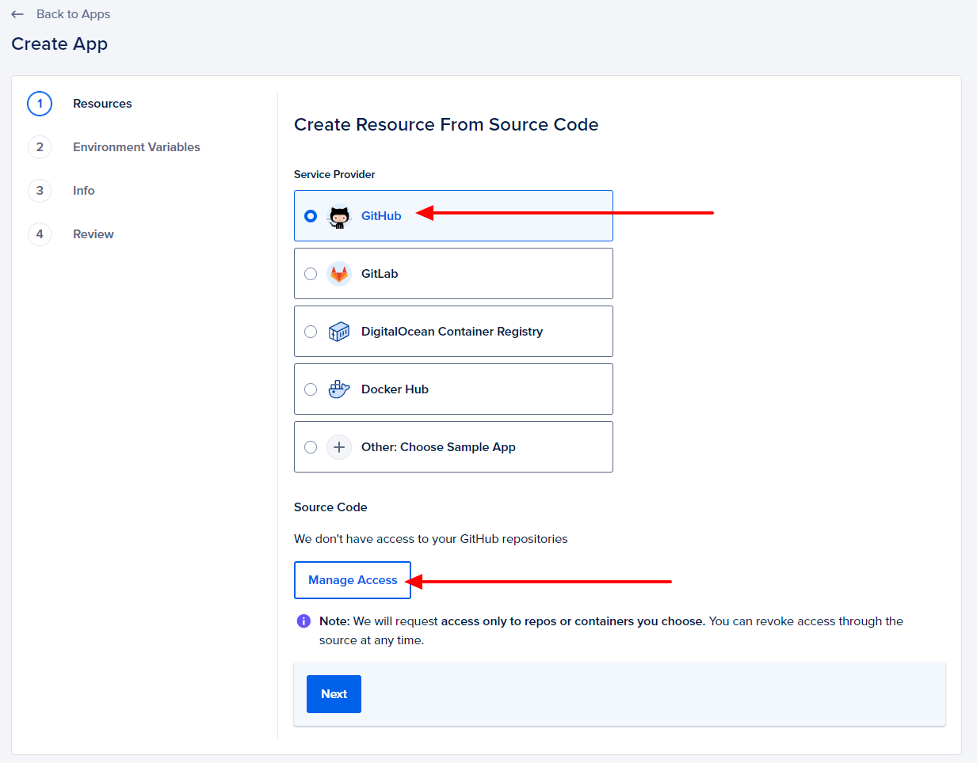The image size is (977, 763).
Task: Click the step 2 circle
Action: (x=40, y=147)
